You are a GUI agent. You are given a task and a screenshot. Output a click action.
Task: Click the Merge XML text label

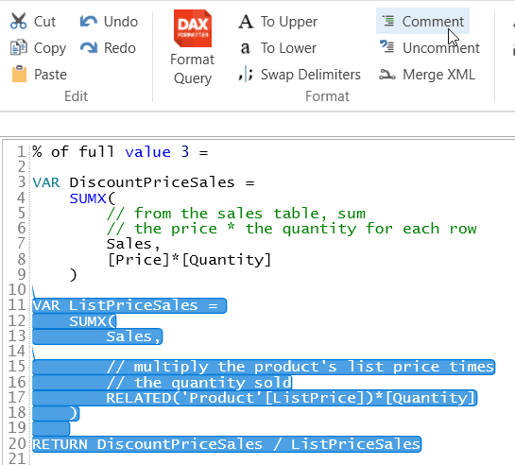(x=438, y=75)
